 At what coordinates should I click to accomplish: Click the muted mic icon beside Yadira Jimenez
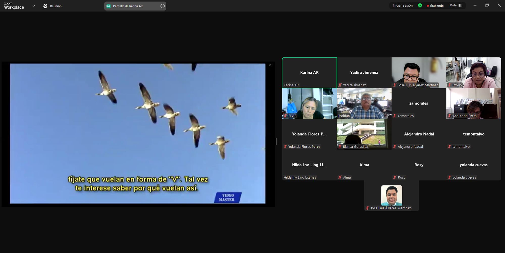click(340, 85)
